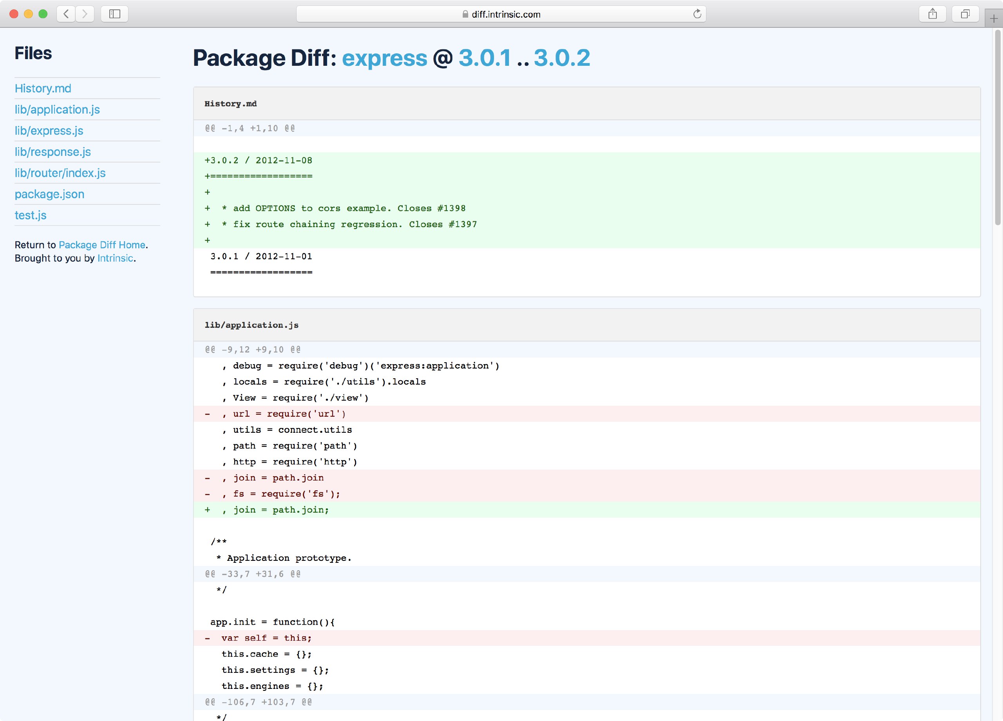Screen dimensions: 1003x721
Task: Click the lib/application.js diff file header
Action: [587, 325]
